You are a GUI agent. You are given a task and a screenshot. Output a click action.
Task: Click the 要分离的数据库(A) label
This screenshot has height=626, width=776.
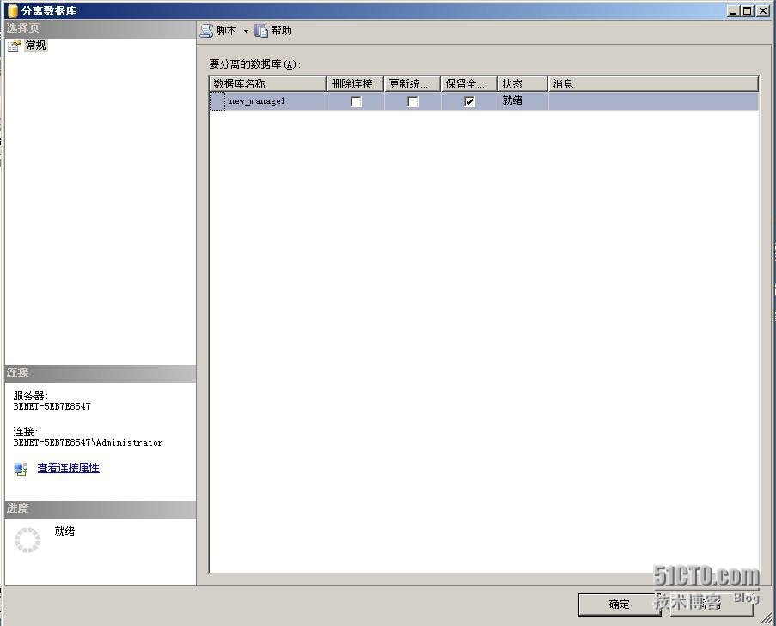255,64
